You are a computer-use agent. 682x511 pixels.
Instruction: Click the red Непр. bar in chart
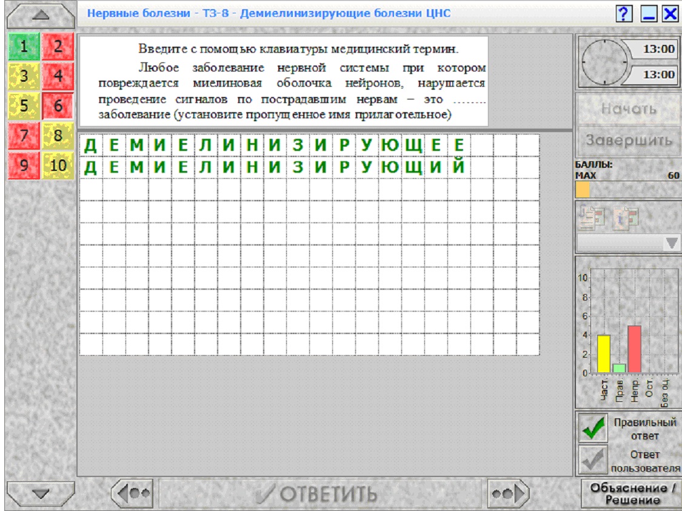pyautogui.click(x=634, y=349)
